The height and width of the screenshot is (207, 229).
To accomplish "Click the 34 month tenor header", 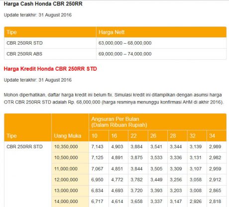I will (x=212, y=136).
